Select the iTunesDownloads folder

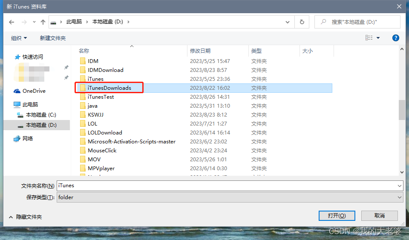[109, 88]
